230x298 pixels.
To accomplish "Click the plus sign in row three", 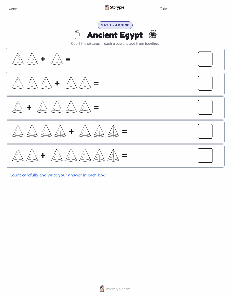I will point(29,107).
